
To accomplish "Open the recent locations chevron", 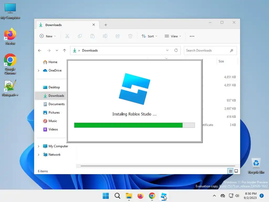I will [57, 50].
